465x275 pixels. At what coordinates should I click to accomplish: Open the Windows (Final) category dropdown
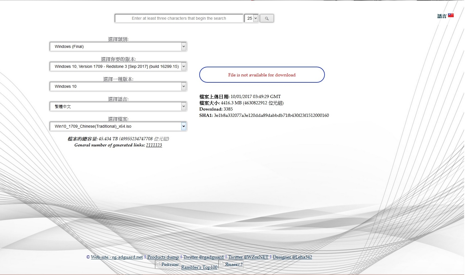coord(118,46)
